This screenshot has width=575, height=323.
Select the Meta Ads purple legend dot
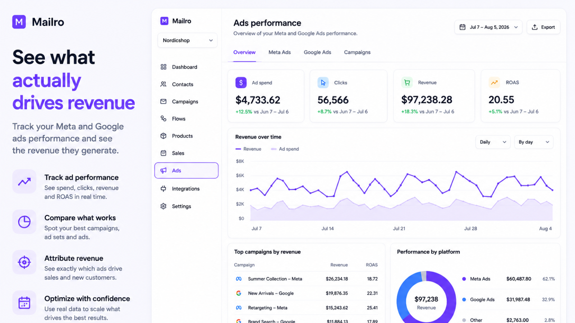(464, 279)
